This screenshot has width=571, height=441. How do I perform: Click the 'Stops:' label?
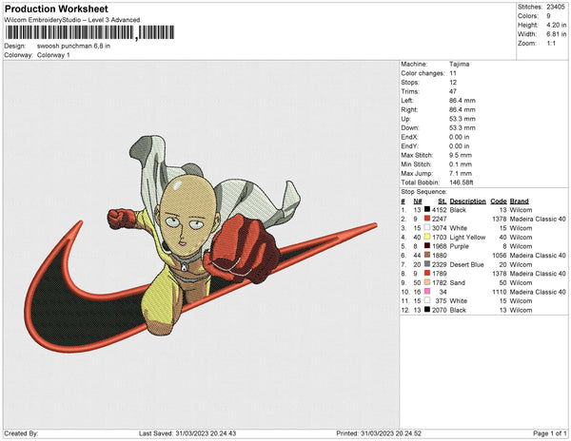pyautogui.click(x=410, y=83)
